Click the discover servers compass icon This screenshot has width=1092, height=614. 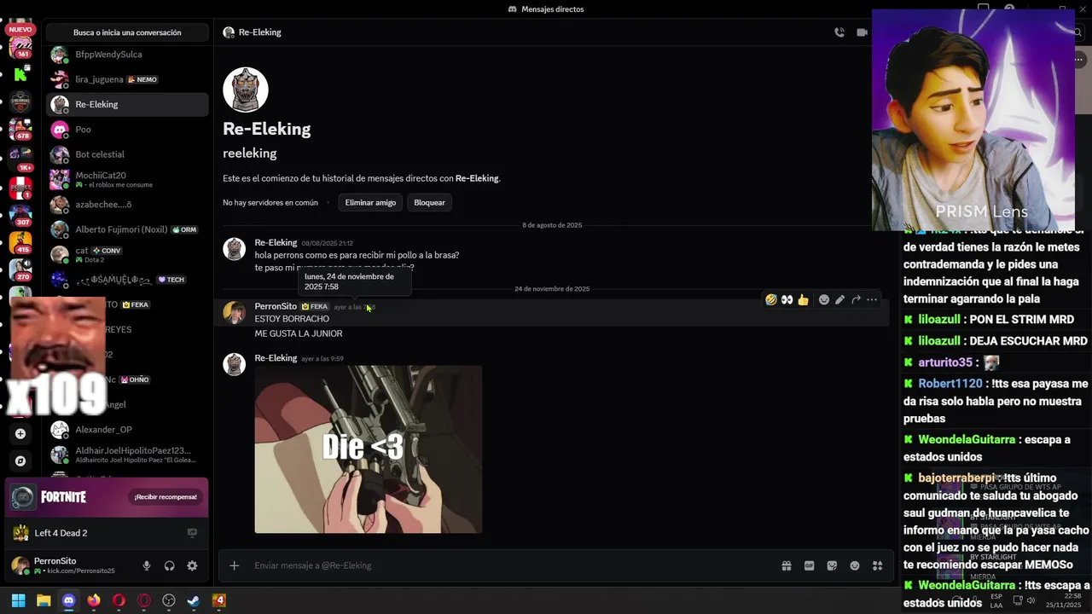point(21,460)
